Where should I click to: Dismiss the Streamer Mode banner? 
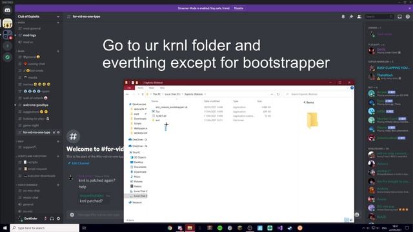(410, 8)
